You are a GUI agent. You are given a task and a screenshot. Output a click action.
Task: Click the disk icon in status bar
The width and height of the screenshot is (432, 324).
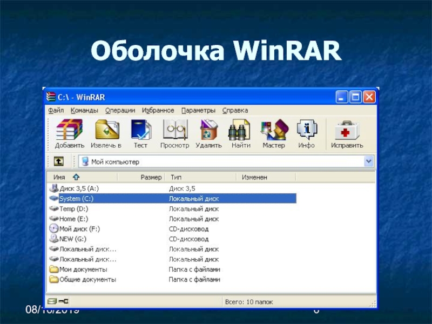click(52, 301)
